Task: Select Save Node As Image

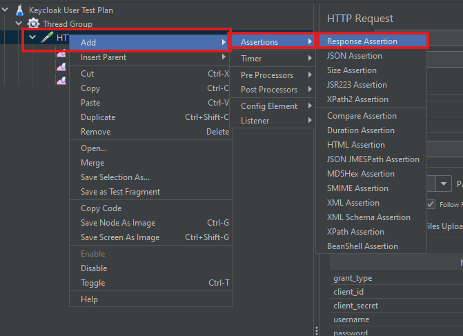Action: click(150, 222)
